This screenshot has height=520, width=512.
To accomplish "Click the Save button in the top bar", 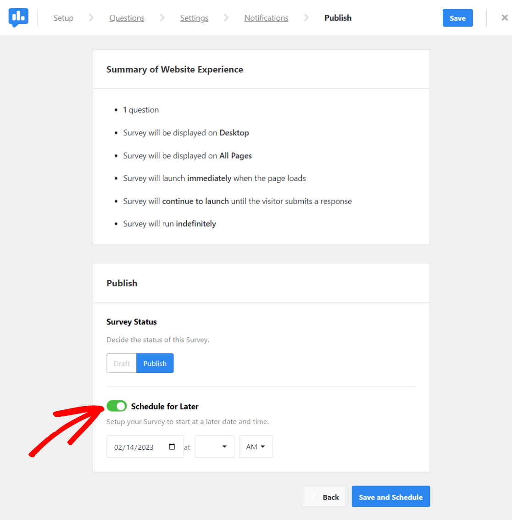I will (457, 17).
